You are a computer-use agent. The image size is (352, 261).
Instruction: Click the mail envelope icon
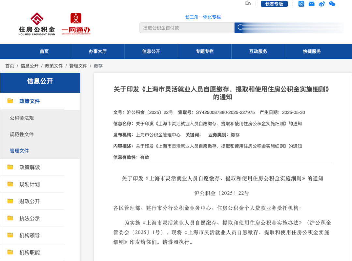pyautogui.click(x=312, y=4)
